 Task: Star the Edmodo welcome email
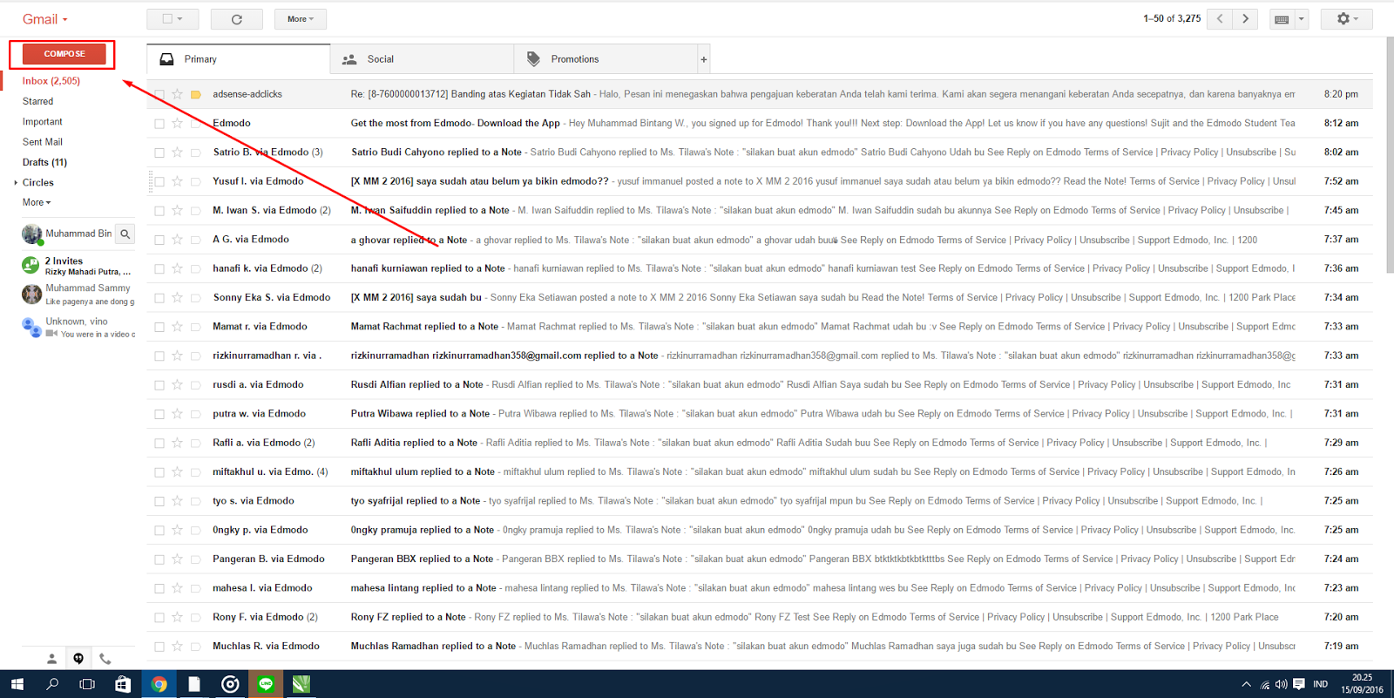[177, 123]
